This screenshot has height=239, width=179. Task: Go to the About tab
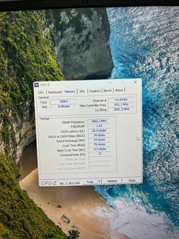[119, 90]
